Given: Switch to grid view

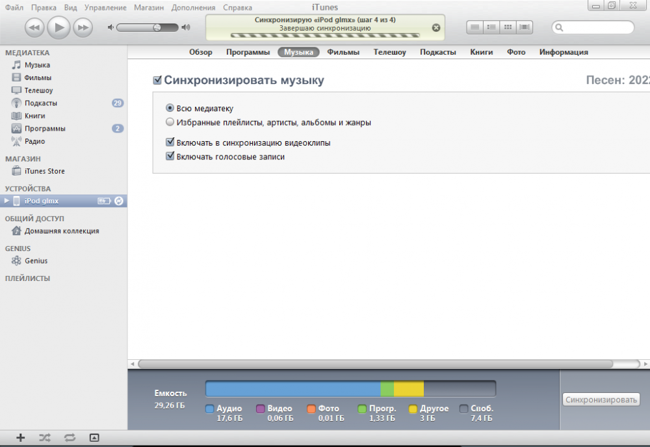Looking at the screenshot, I should coord(508,27).
